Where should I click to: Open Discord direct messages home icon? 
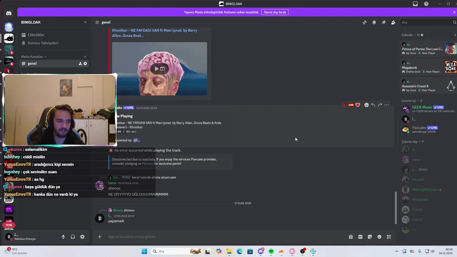(9, 14)
